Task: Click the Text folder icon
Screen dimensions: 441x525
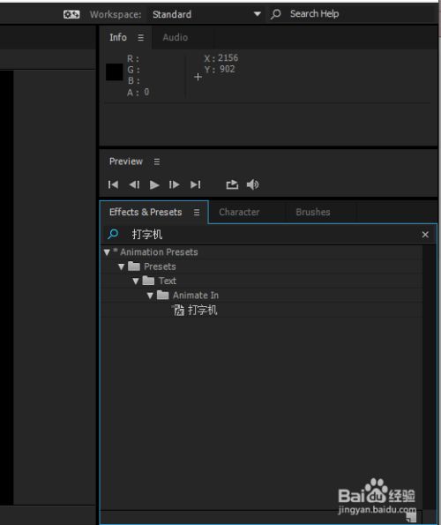Action: pos(148,281)
